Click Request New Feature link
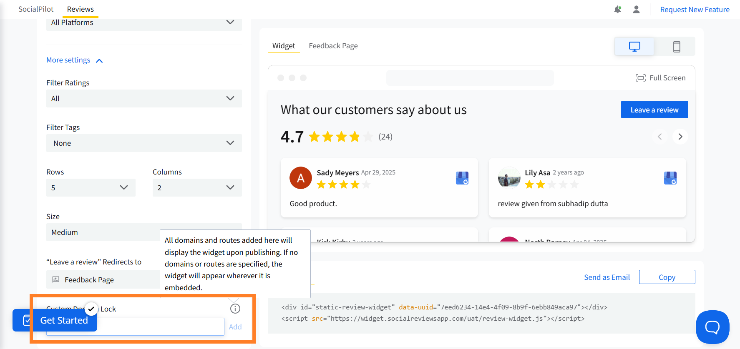The image size is (740, 349). coord(695,10)
